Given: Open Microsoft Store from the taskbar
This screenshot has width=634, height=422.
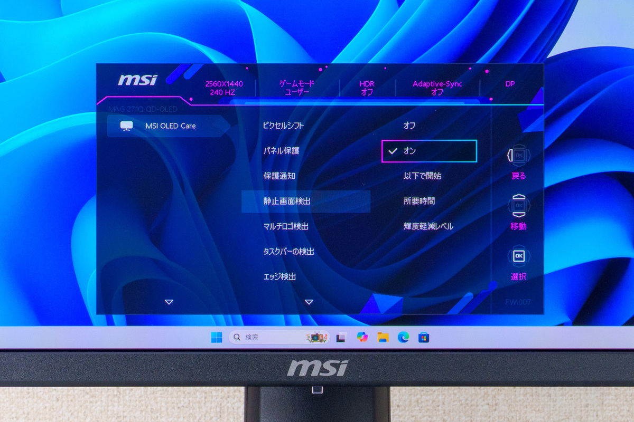Looking at the screenshot, I should [x=423, y=338].
